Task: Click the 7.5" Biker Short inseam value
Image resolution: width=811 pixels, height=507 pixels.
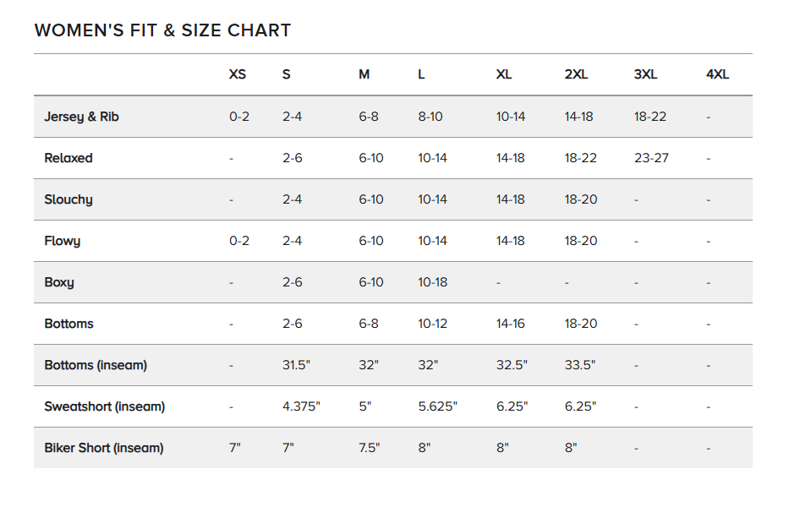Action: coord(368,448)
